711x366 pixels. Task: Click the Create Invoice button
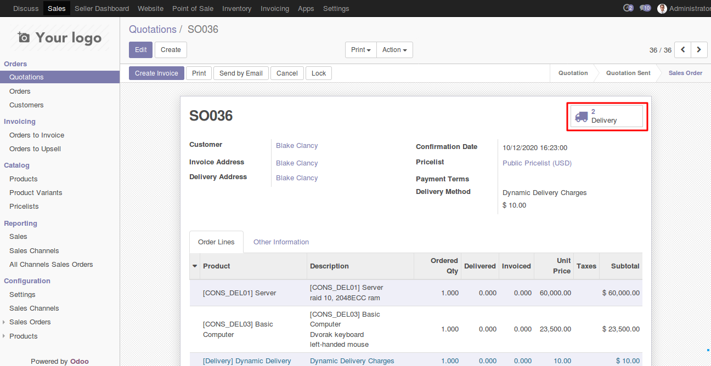pyautogui.click(x=156, y=73)
